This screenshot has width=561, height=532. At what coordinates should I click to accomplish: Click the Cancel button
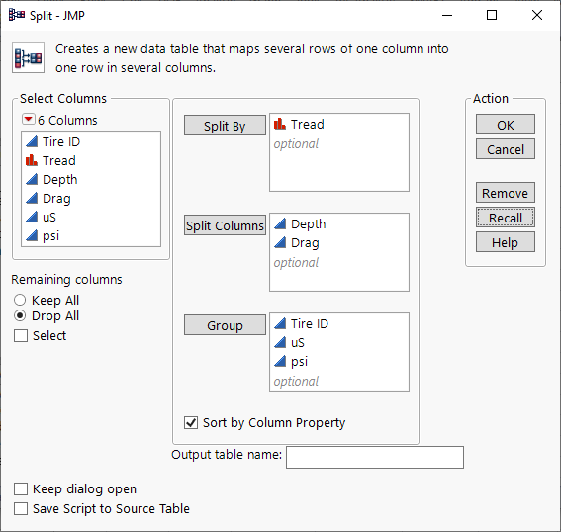506,149
